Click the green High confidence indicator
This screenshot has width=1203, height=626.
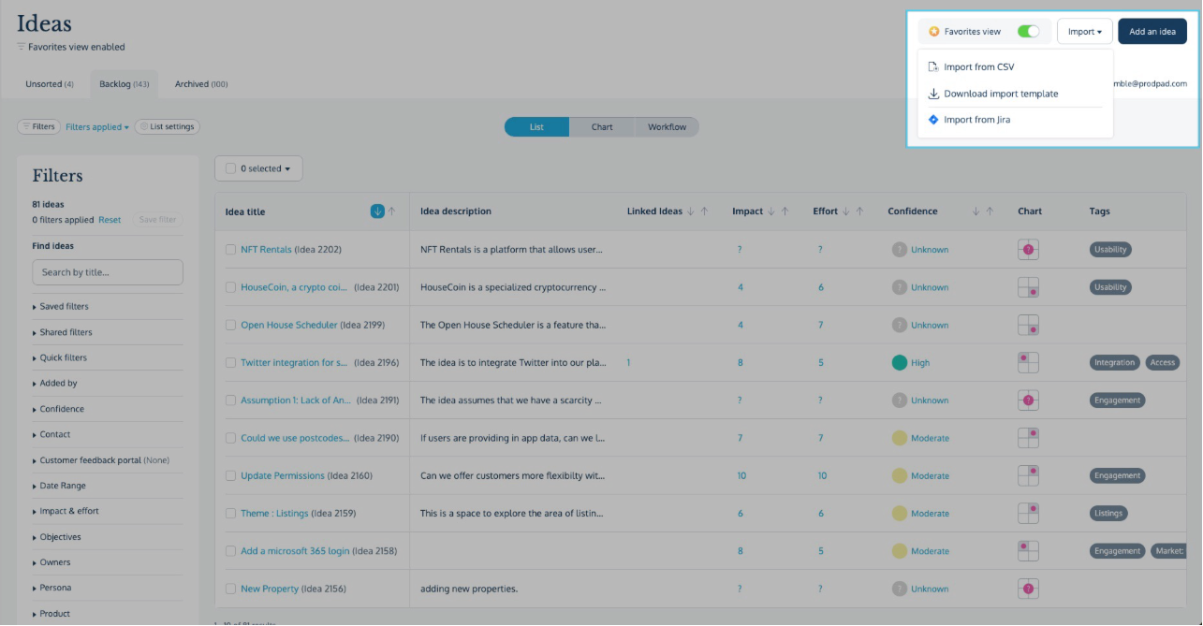[x=900, y=363]
